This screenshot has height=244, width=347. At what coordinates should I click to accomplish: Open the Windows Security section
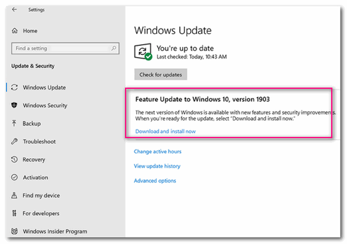tap(45, 105)
